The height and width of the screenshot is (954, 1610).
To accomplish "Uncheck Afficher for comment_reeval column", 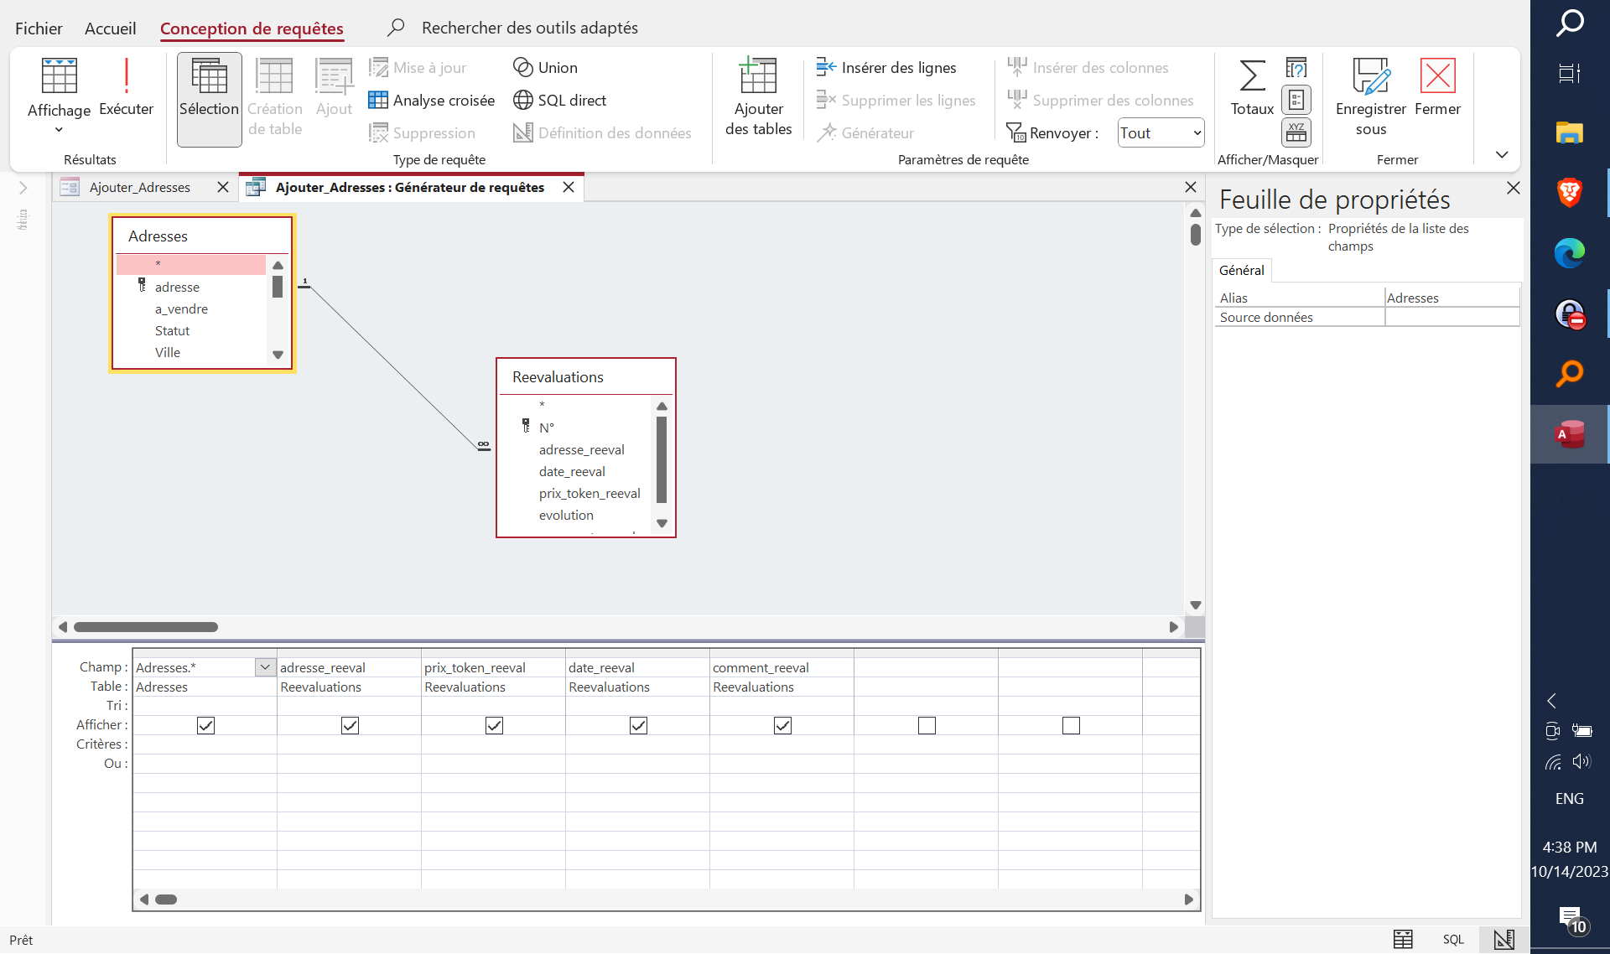I will 782,725.
